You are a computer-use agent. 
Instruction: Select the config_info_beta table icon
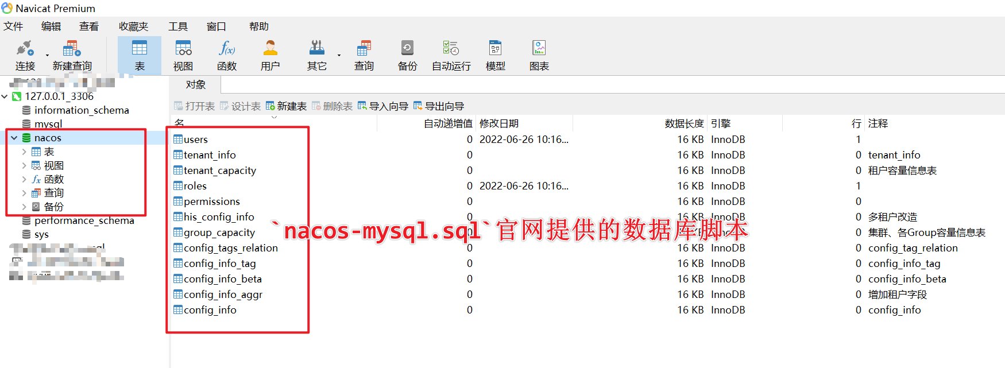tap(178, 279)
